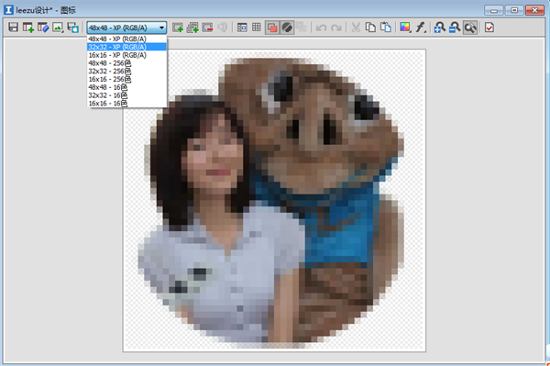Delete image format with red minus icon

(x=207, y=28)
